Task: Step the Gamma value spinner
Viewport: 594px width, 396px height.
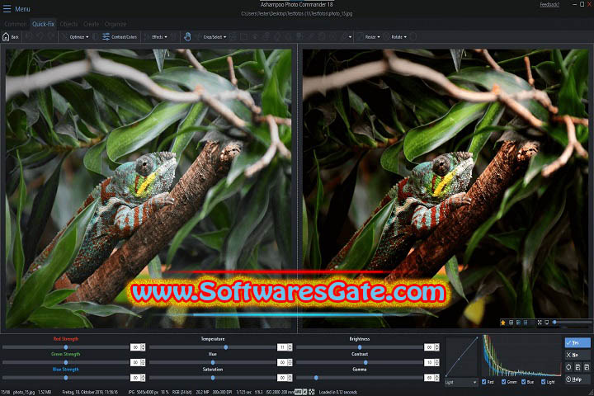Action: (436, 378)
